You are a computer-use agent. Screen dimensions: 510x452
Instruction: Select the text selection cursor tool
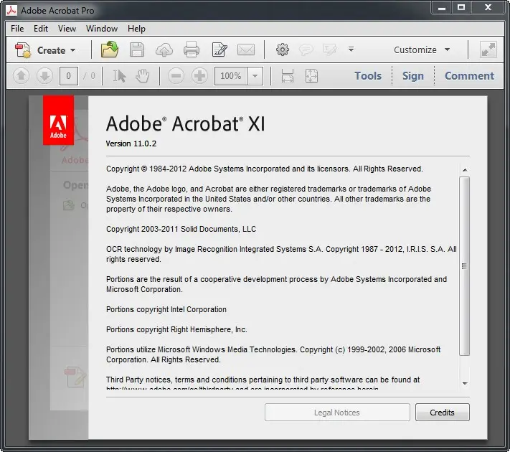(x=119, y=76)
